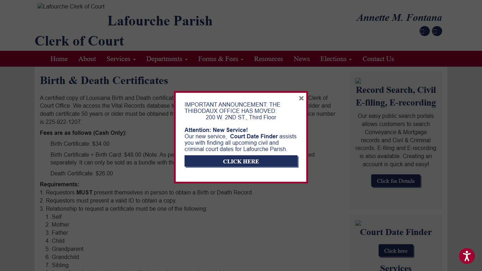The height and width of the screenshot is (271, 482).
Task: Open Contact Us from the navigation
Action: (x=378, y=59)
